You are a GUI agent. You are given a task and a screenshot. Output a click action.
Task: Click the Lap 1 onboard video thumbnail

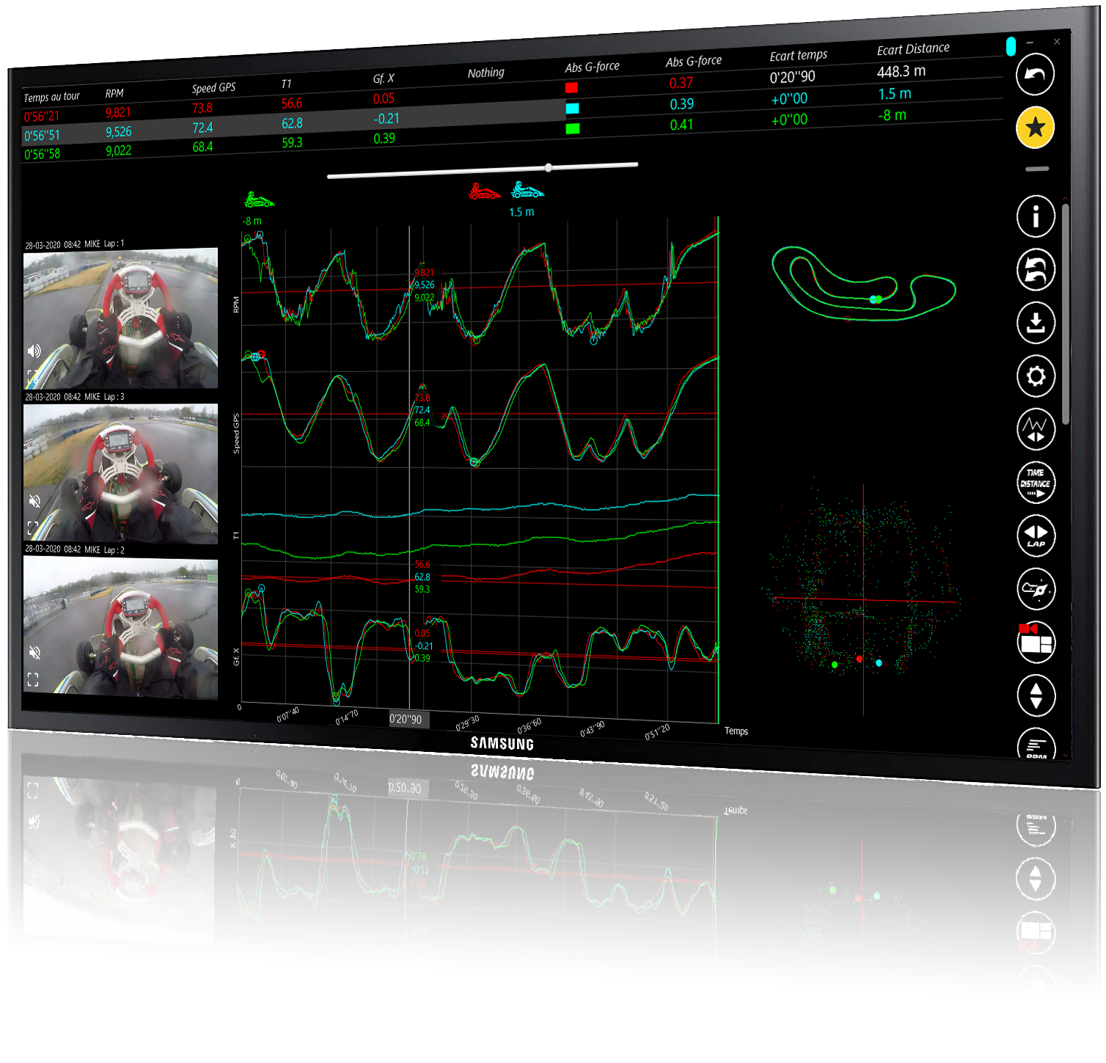coord(120,319)
